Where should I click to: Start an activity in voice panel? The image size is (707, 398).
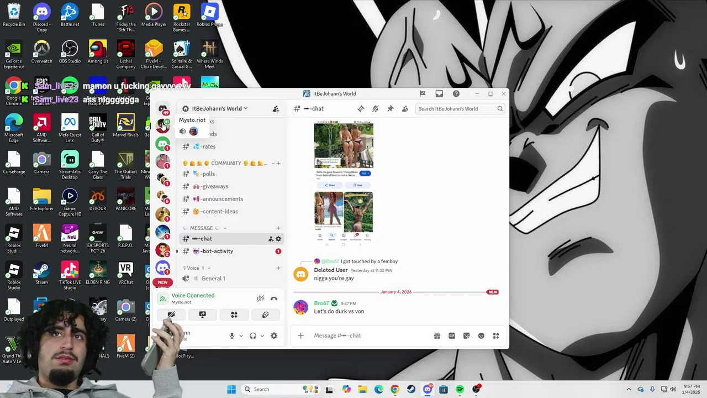234,315
